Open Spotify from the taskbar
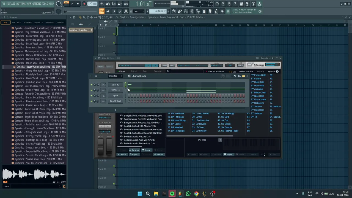 click(172, 194)
